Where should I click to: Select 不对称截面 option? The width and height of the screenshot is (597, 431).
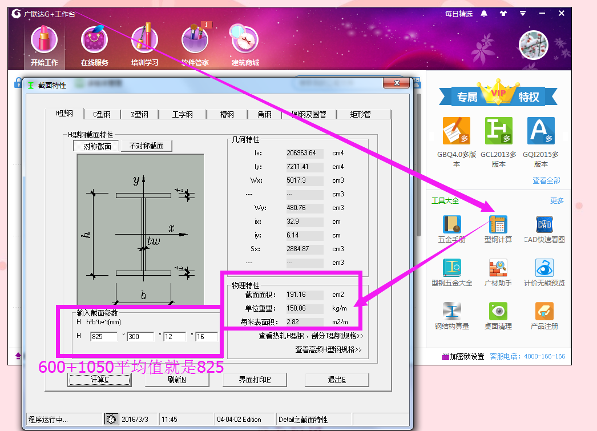[147, 146]
